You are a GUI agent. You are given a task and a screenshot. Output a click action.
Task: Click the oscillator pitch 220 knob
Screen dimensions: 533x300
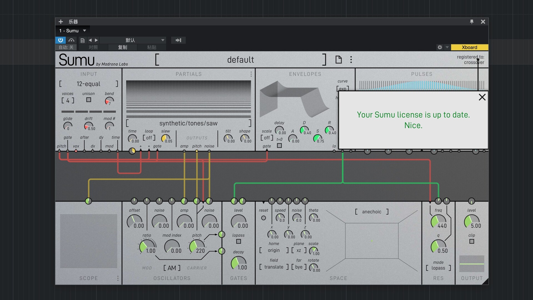pyautogui.click(x=197, y=246)
